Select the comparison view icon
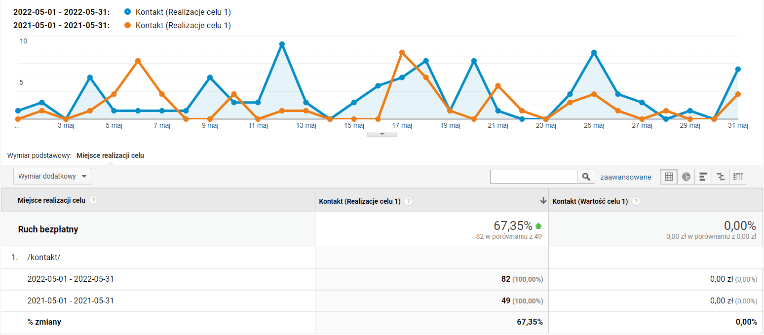The image size is (764, 335). (721, 177)
